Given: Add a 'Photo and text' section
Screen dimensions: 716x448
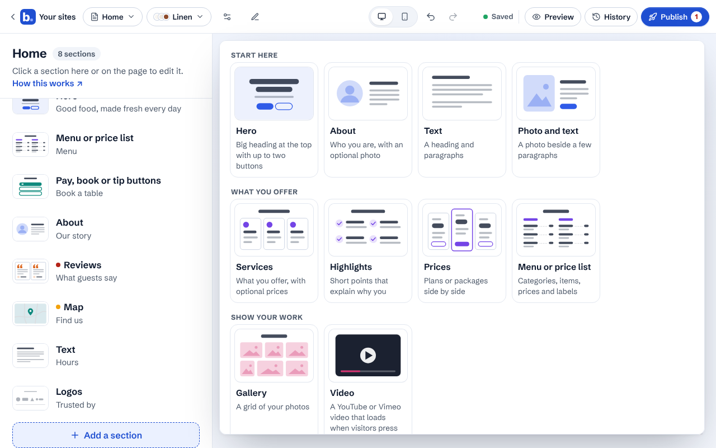Looking at the screenshot, I should (x=556, y=120).
